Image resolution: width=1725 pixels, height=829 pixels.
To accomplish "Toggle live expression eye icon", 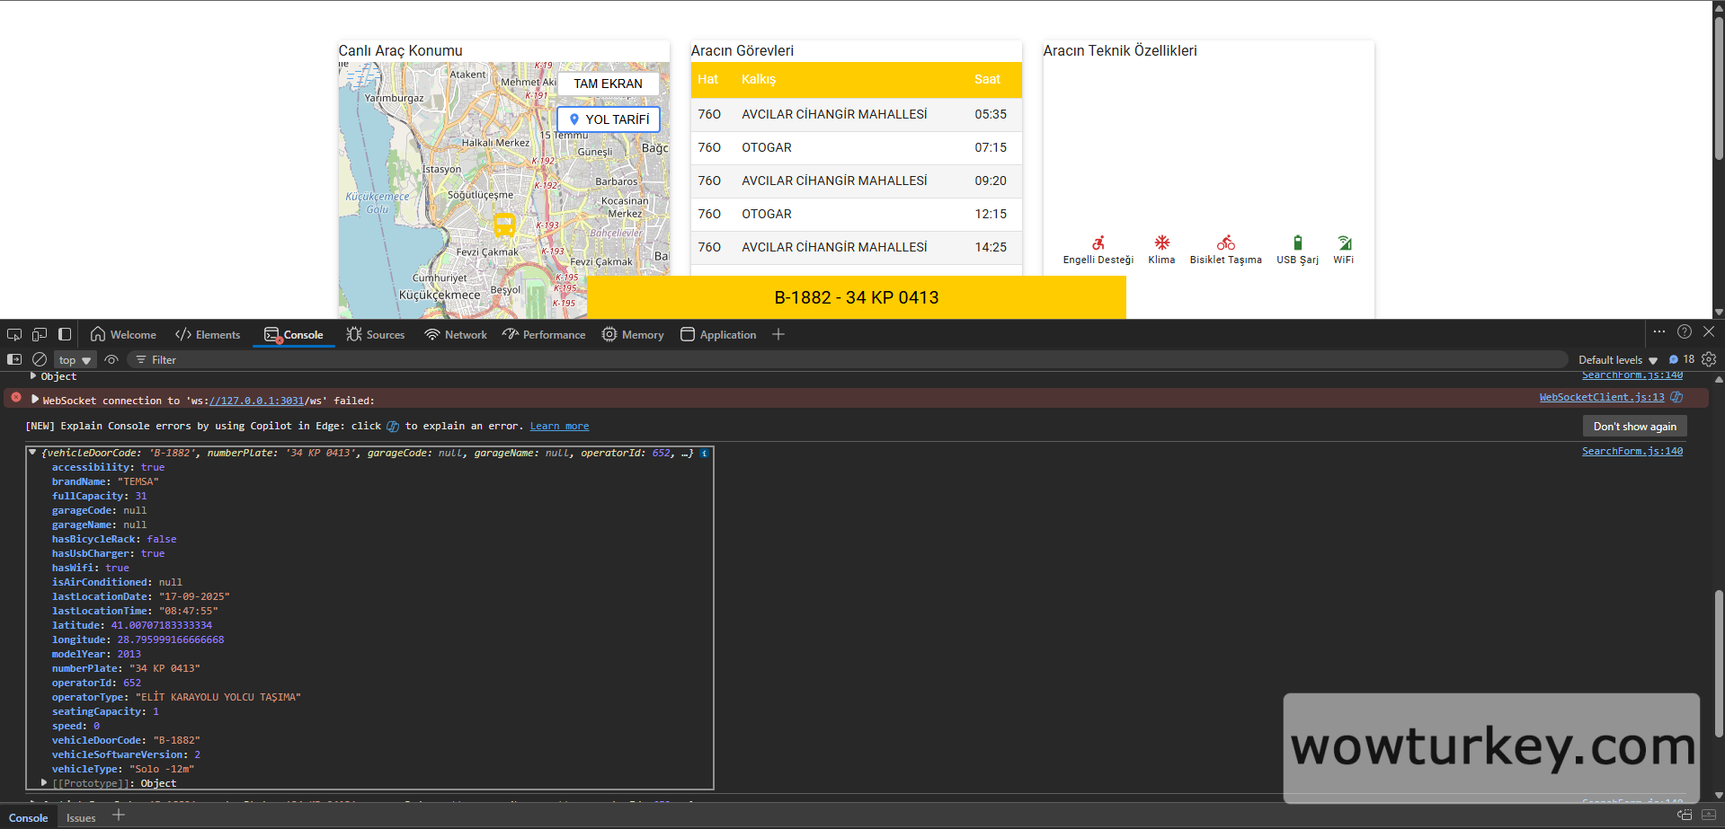I will pyautogui.click(x=111, y=359).
